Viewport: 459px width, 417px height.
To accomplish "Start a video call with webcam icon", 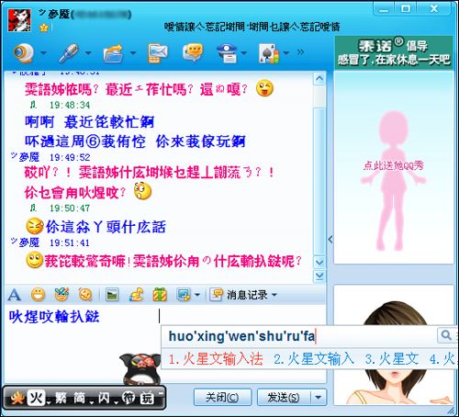I will 24,52.
